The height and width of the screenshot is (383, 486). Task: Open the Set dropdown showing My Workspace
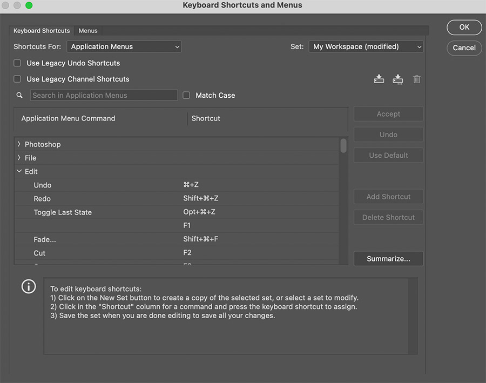(366, 47)
